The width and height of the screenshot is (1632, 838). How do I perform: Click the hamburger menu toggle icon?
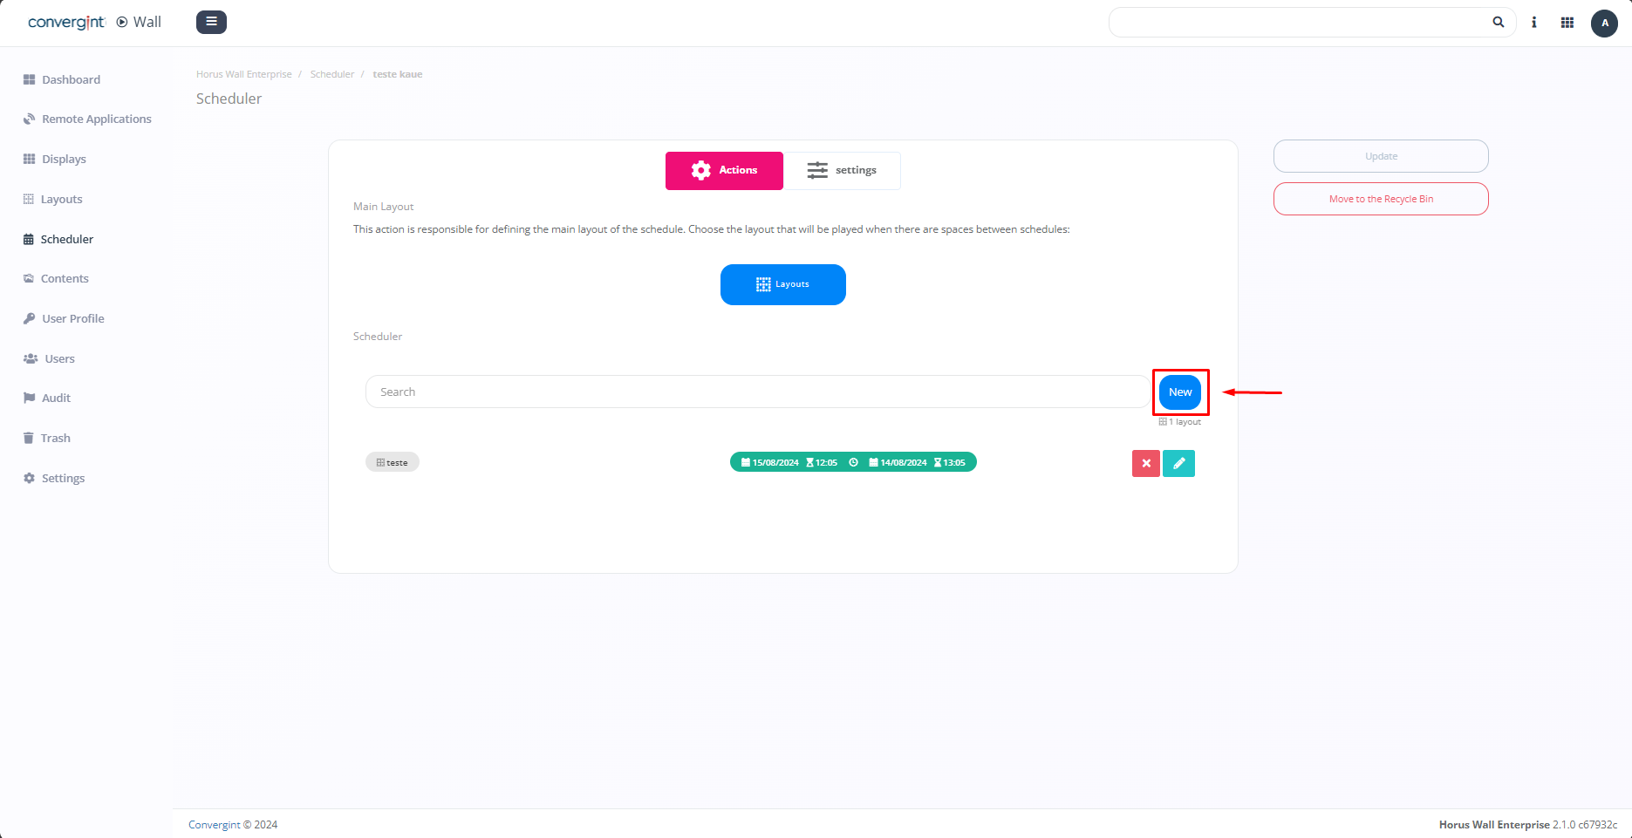pos(211,22)
